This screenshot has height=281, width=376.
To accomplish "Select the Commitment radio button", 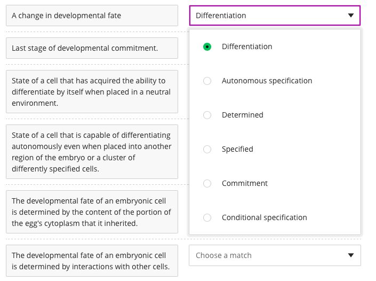I will tap(207, 184).
